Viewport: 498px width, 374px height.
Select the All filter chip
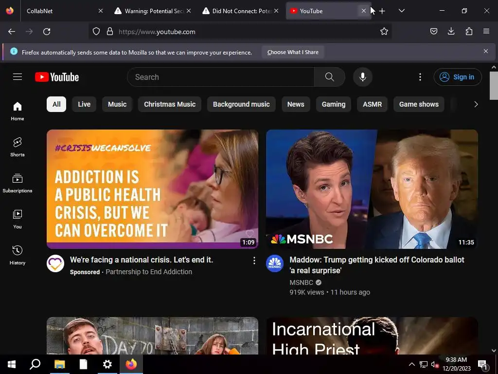point(56,104)
